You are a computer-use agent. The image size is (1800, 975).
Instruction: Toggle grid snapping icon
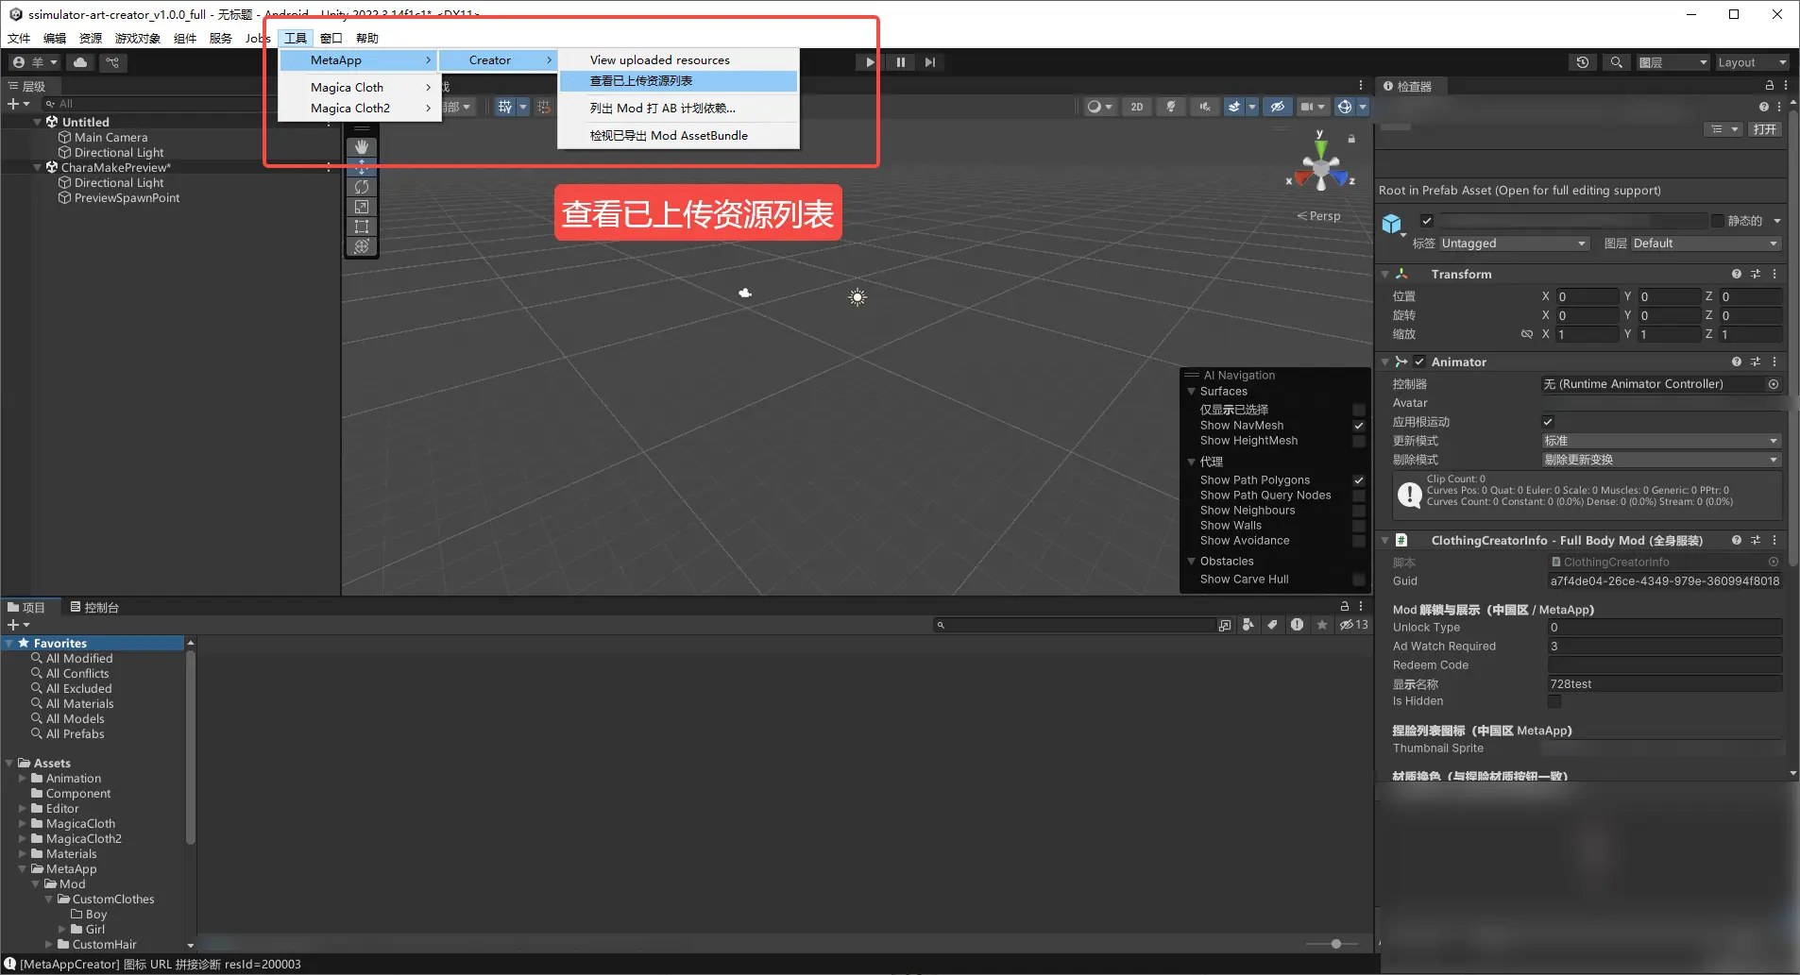pos(544,107)
